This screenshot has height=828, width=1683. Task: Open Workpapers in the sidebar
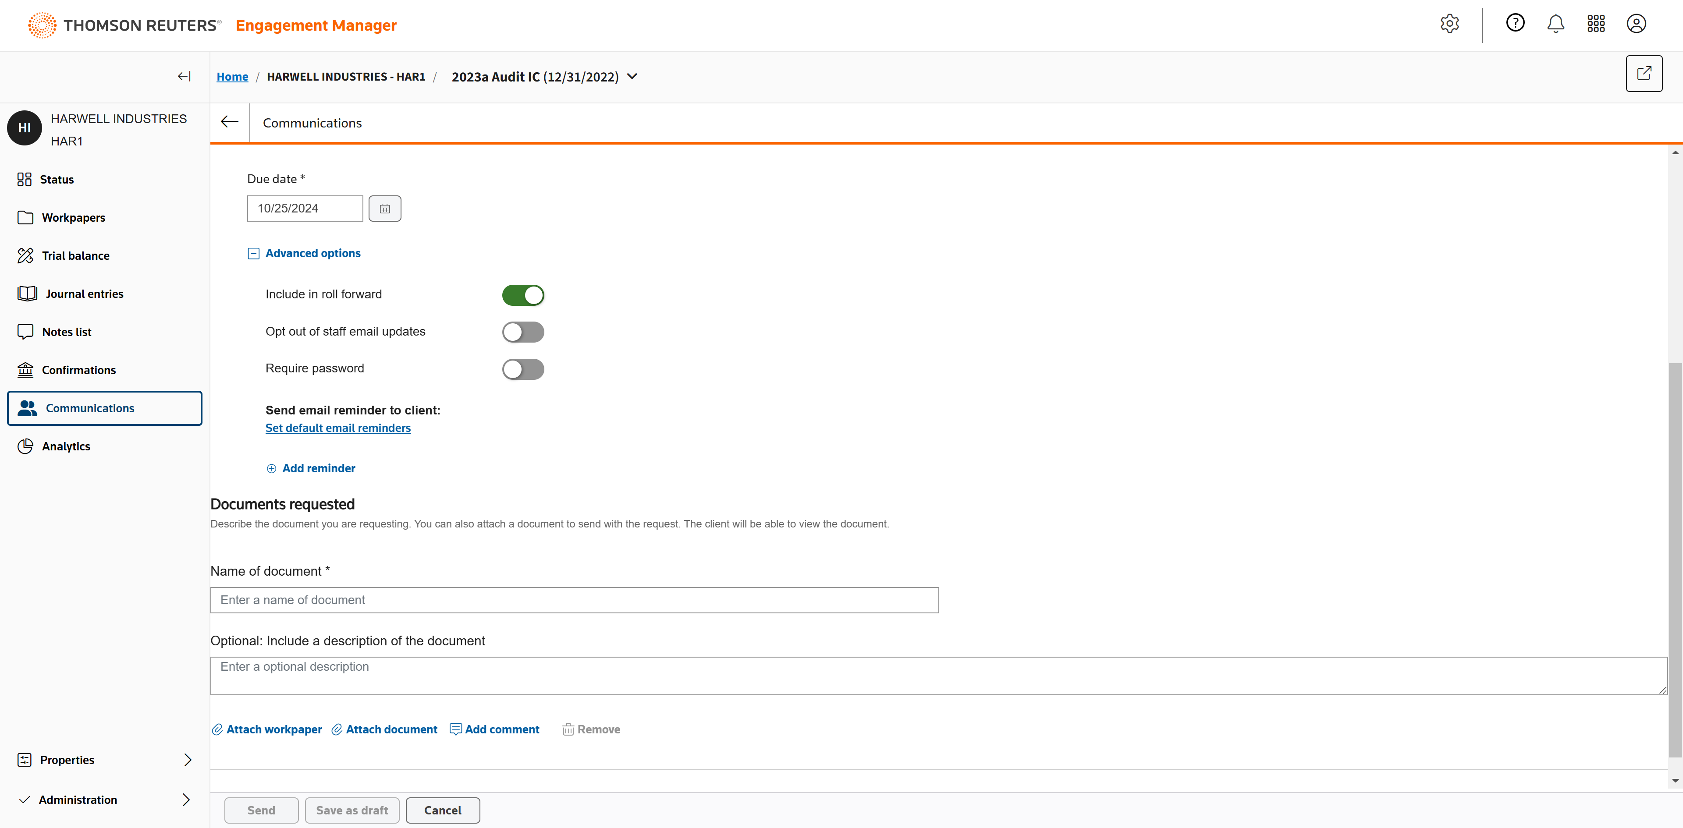click(x=73, y=217)
